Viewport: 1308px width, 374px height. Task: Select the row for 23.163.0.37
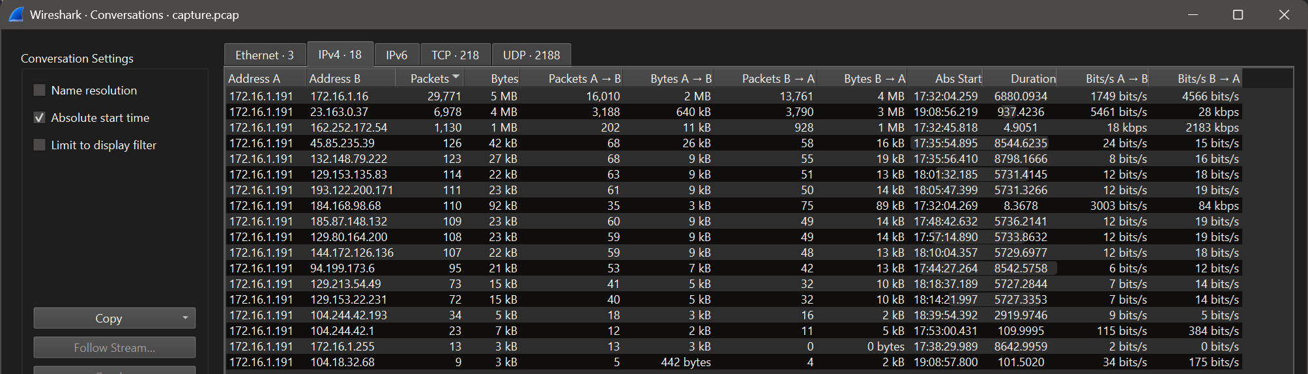point(733,111)
